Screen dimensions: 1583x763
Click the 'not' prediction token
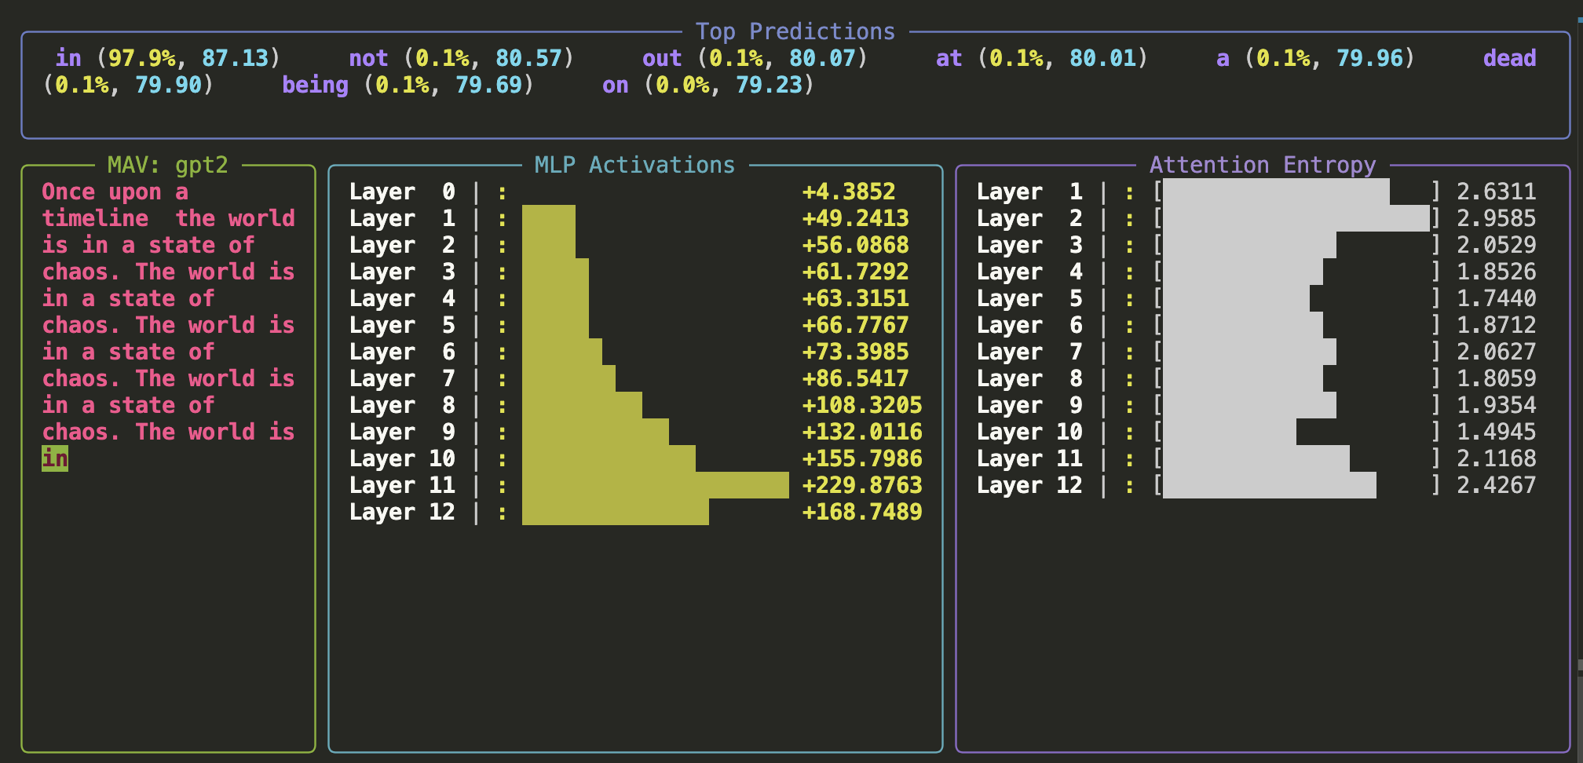coord(368,58)
